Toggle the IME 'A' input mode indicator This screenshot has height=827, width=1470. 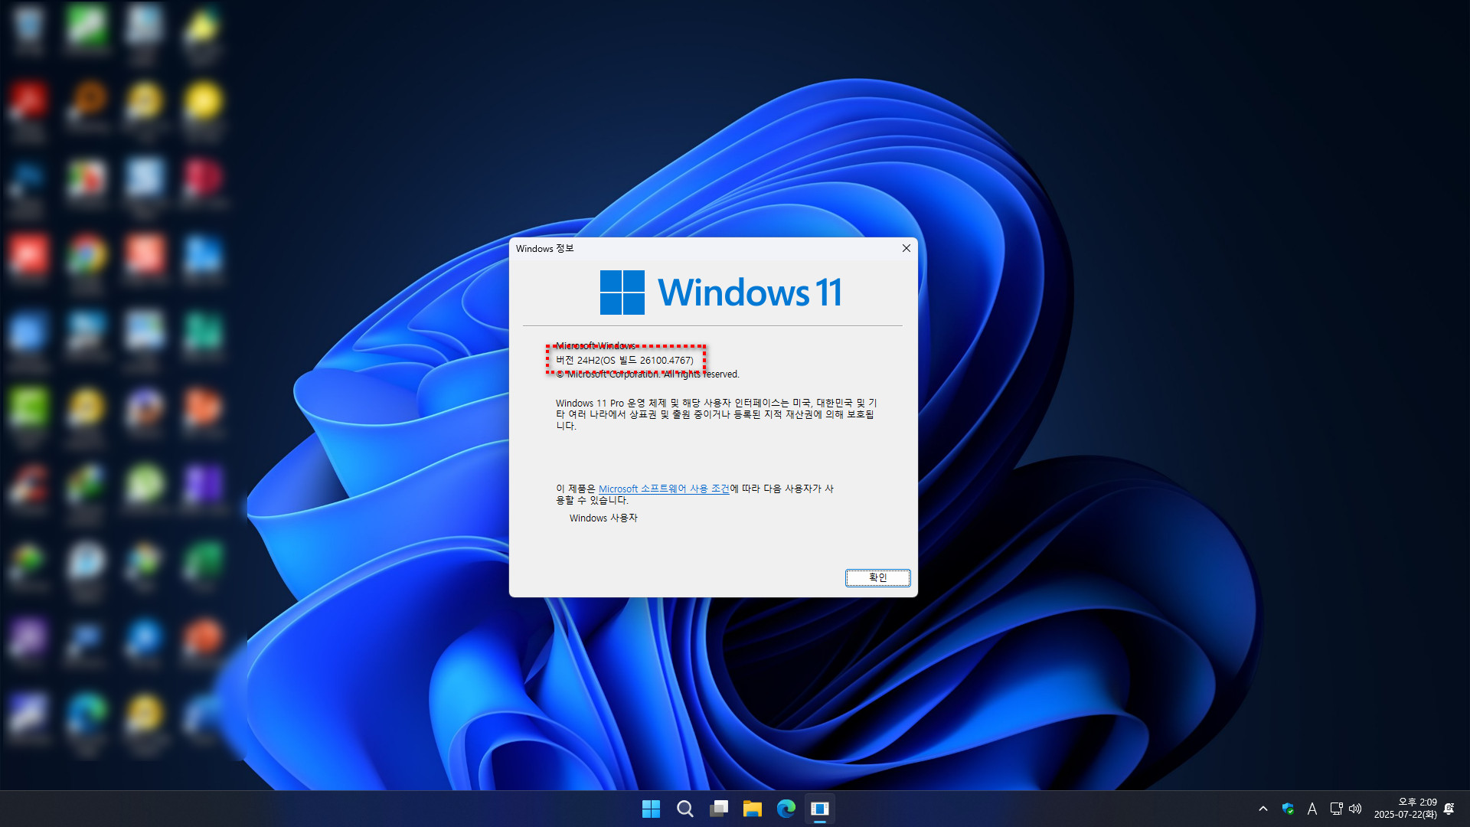point(1312,809)
